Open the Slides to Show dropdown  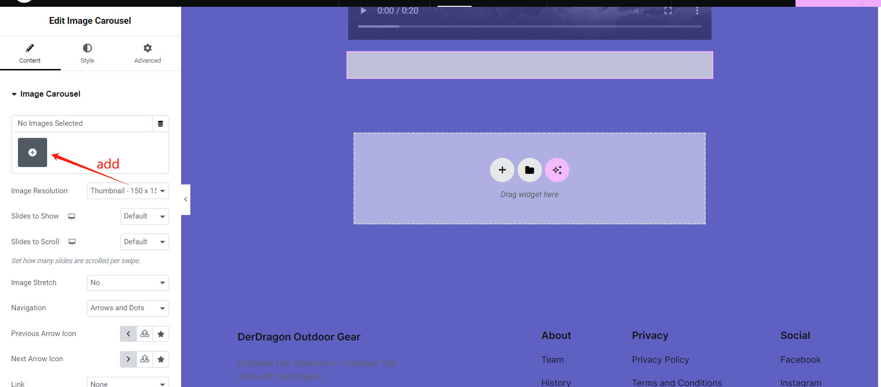[144, 216]
